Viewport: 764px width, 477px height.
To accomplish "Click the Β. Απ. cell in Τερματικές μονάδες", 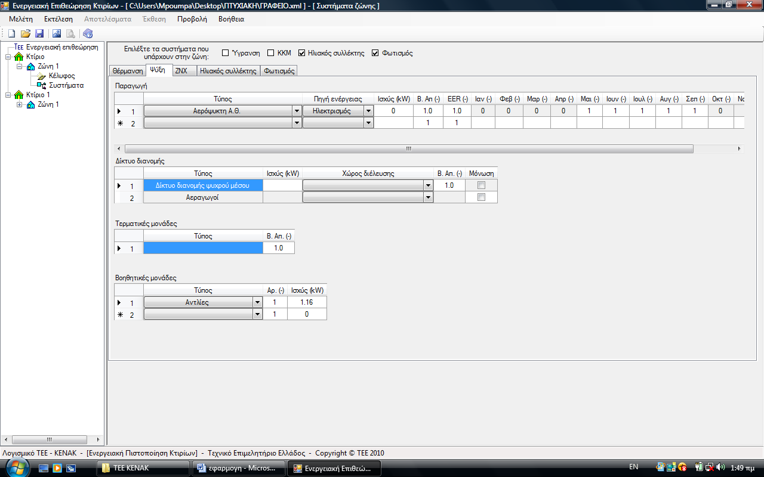I will click(x=278, y=248).
